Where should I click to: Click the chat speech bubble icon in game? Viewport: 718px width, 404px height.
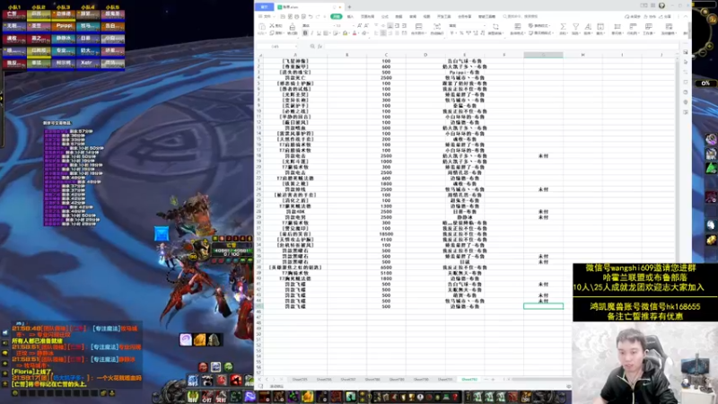[x=5, y=353]
